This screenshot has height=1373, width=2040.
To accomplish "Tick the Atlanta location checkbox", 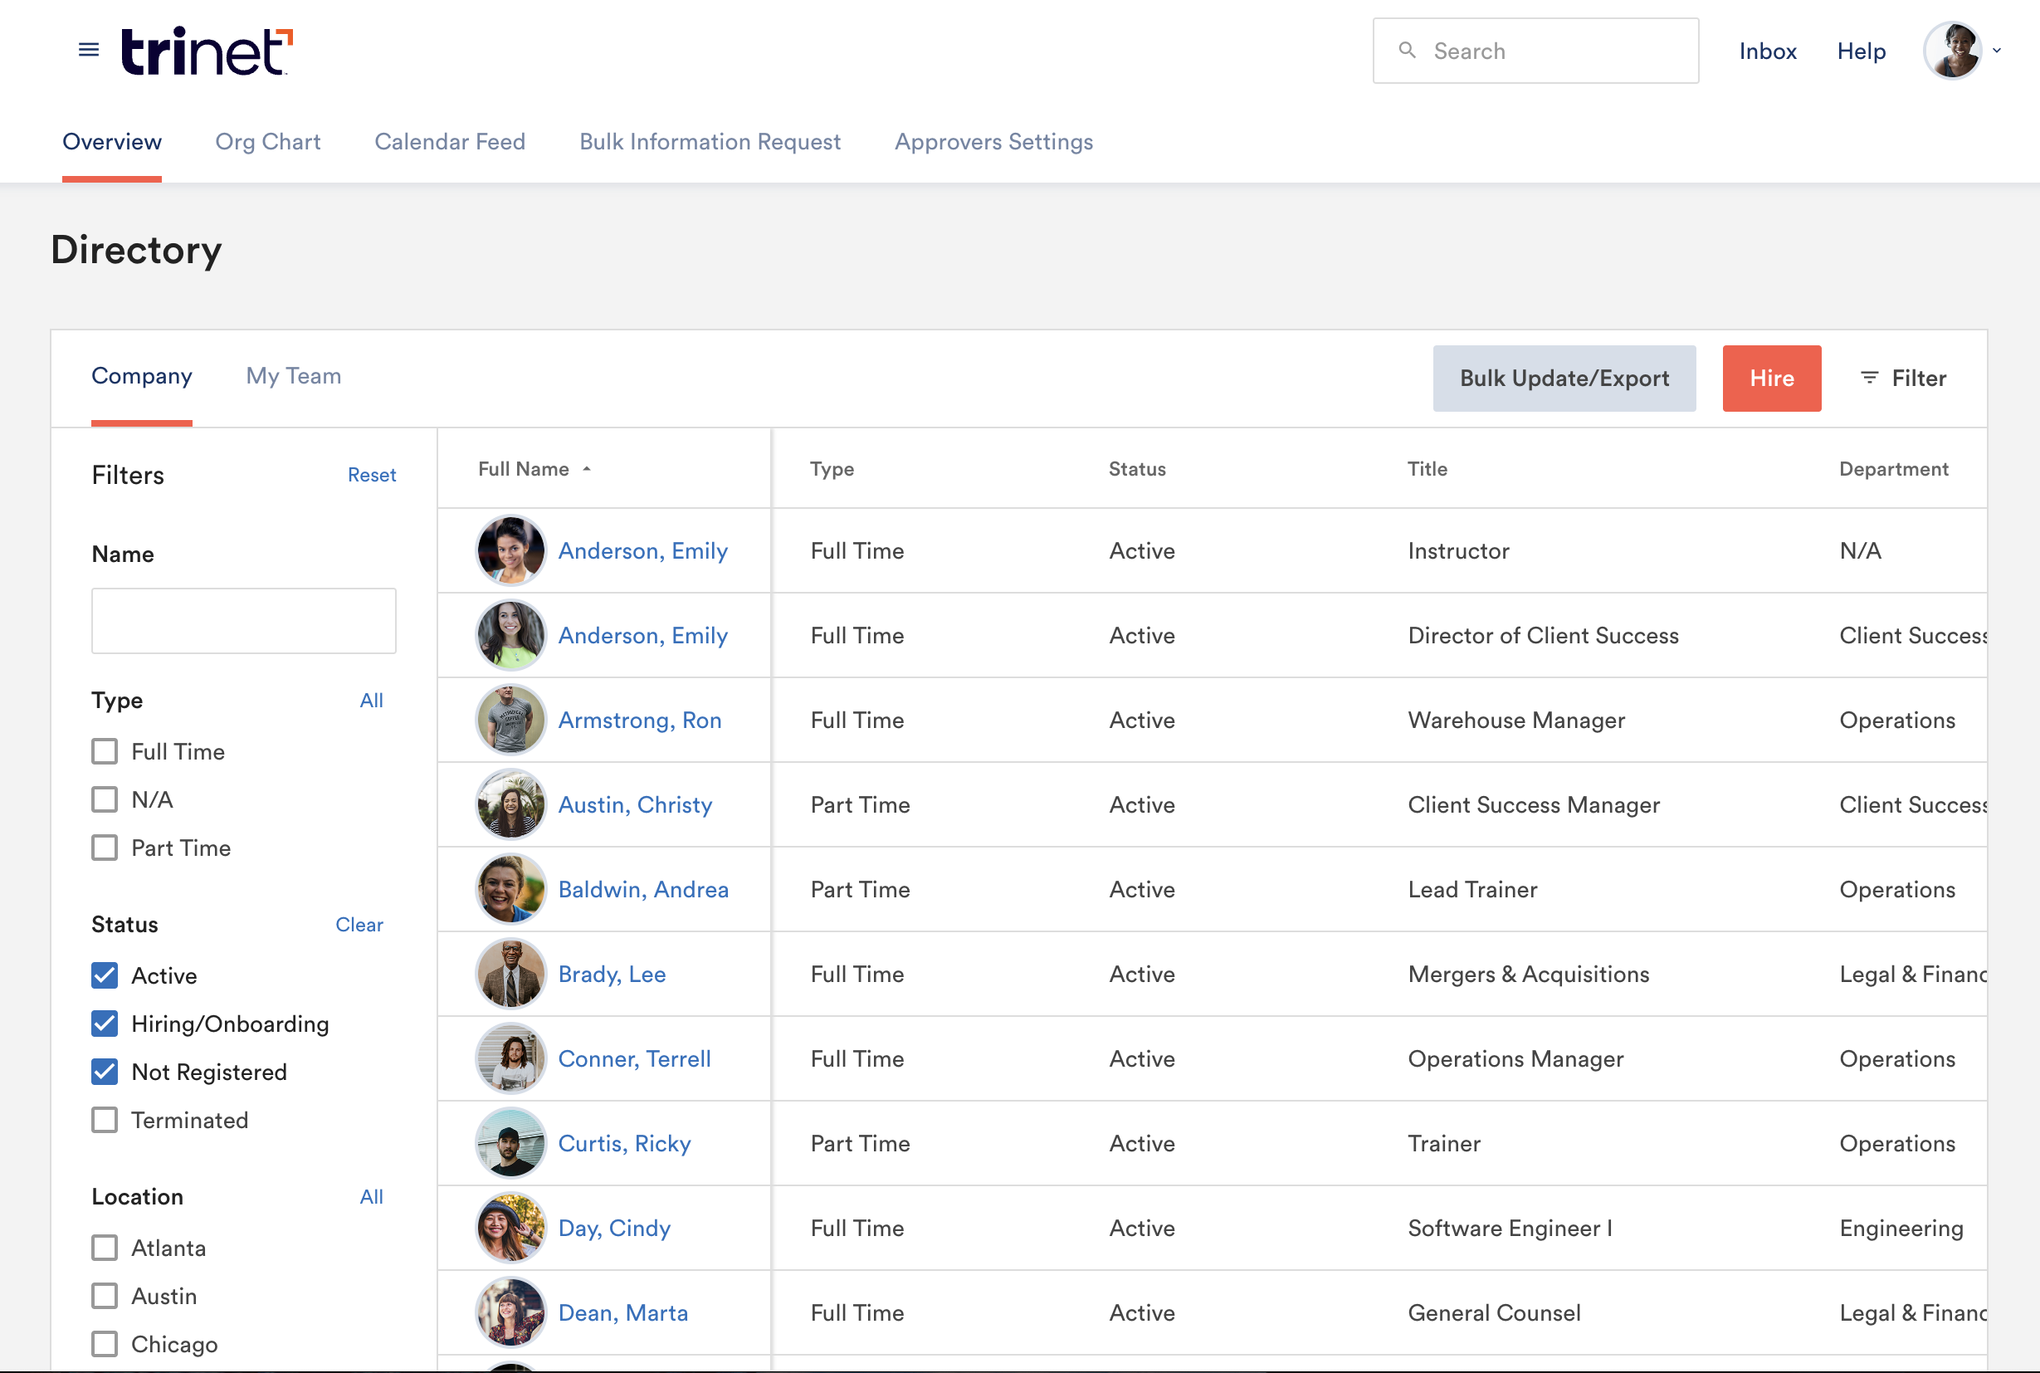I will pyautogui.click(x=105, y=1248).
